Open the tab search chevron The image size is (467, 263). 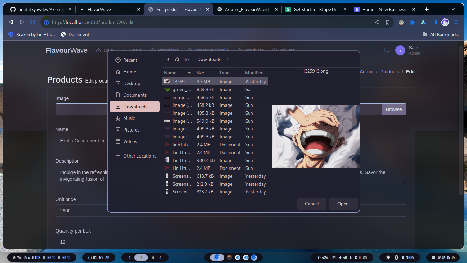[453, 9]
